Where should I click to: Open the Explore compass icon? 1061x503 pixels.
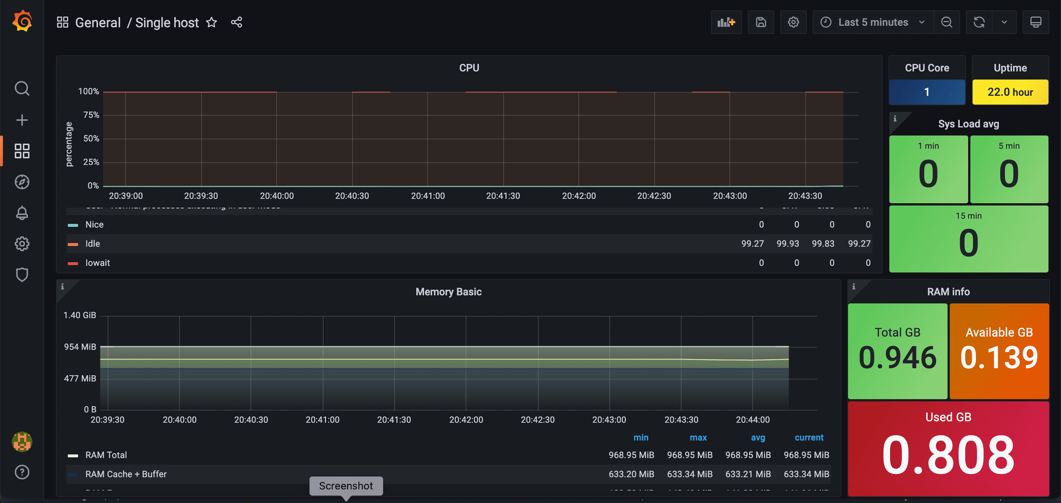pyautogui.click(x=22, y=182)
